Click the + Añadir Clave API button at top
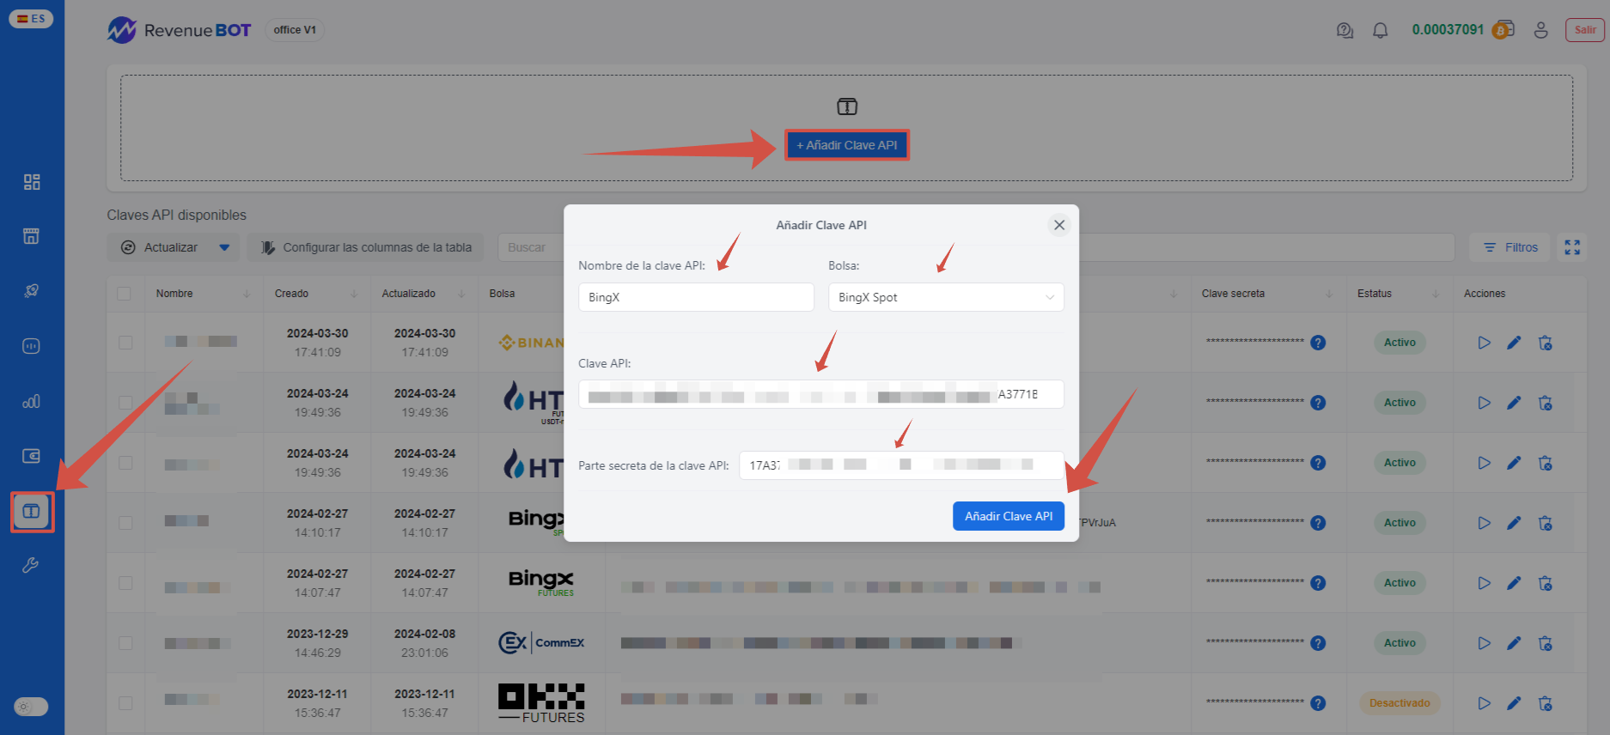This screenshot has height=735, width=1610. (847, 145)
